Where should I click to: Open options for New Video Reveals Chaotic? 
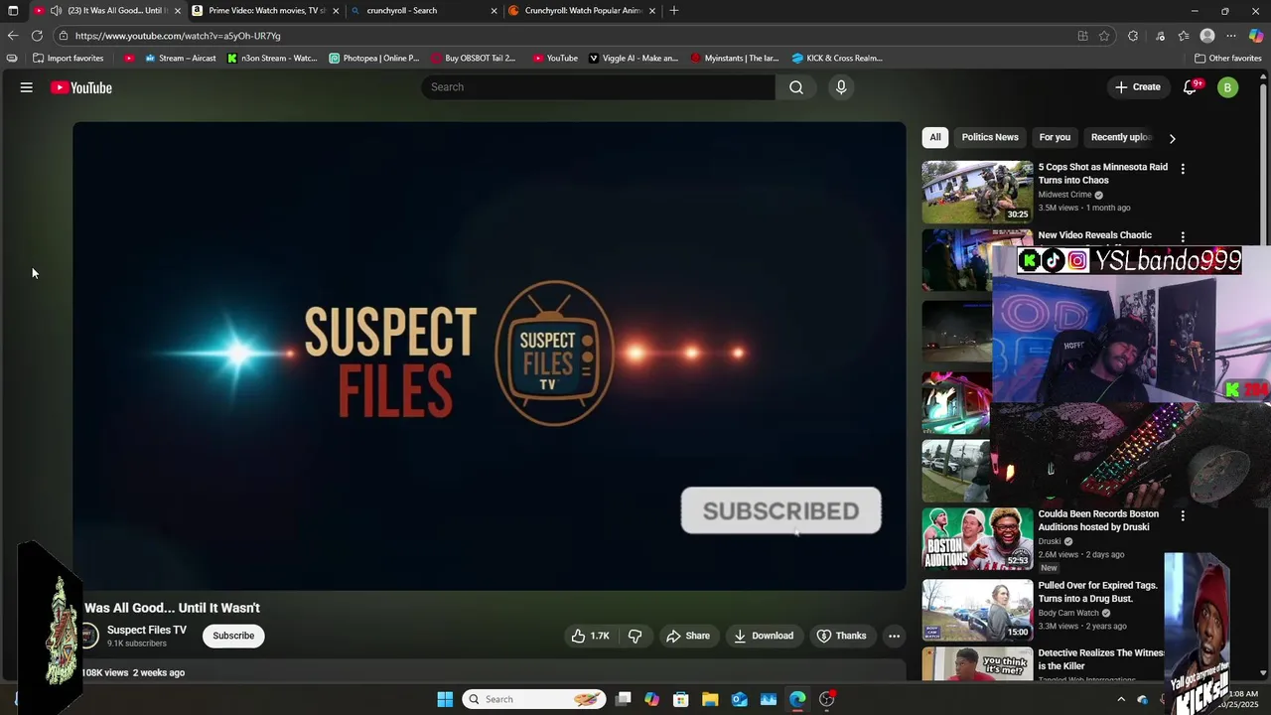pos(1183,237)
